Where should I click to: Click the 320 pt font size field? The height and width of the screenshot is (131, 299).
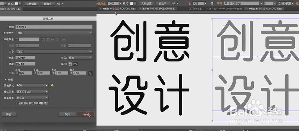pos(286,3)
